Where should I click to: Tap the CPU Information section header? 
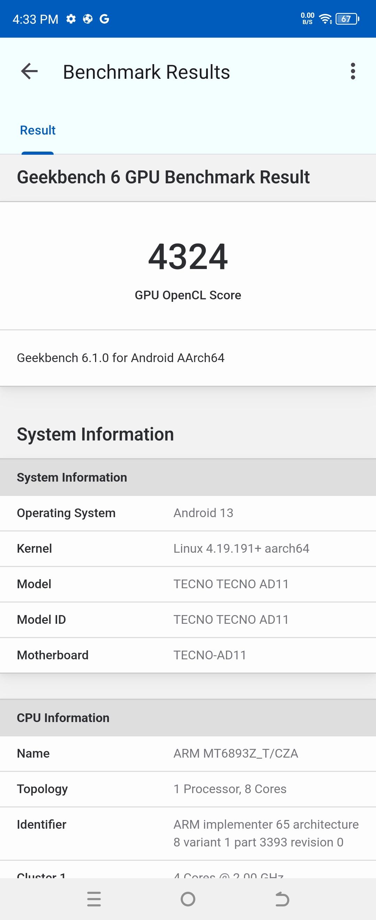[63, 718]
